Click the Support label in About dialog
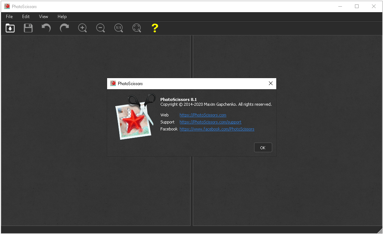This screenshot has height=234, width=383. coord(167,122)
